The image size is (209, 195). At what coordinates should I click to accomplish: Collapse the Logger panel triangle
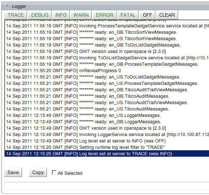(x=7, y=6)
